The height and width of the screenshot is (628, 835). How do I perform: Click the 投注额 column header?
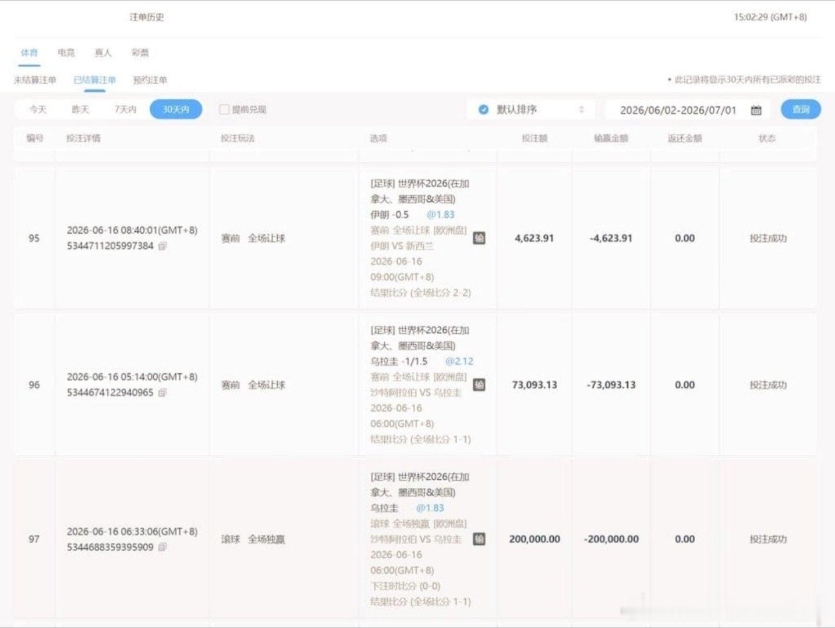[x=535, y=138]
